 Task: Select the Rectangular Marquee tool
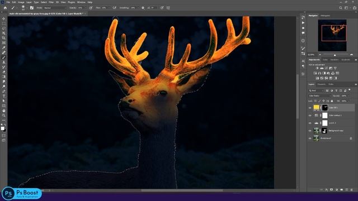click(4, 23)
